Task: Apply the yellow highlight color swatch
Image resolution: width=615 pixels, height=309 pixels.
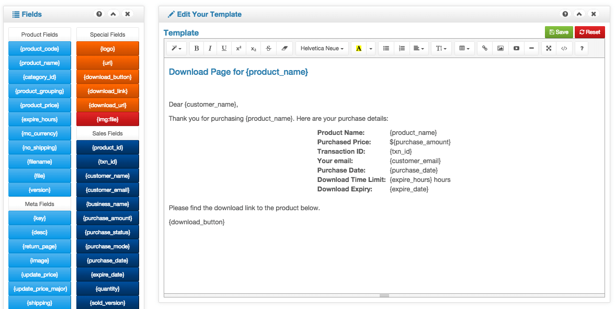Action: (359, 48)
